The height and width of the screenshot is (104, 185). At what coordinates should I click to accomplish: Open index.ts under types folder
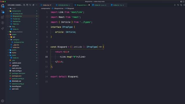click(x=16, y=58)
